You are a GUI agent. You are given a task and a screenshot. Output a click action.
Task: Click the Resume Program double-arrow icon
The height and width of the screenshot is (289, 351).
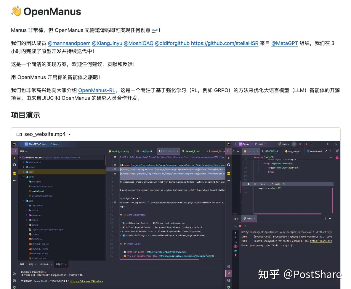pos(294,144)
